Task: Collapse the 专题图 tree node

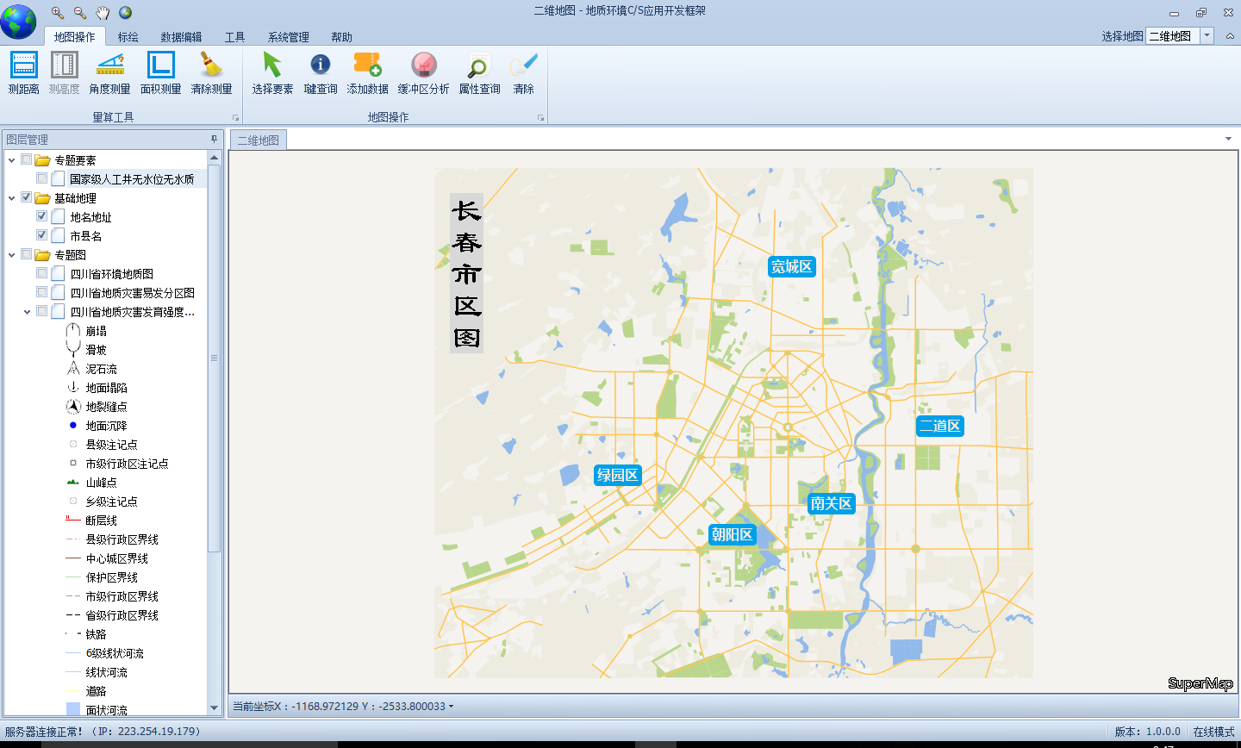Action: 11,255
